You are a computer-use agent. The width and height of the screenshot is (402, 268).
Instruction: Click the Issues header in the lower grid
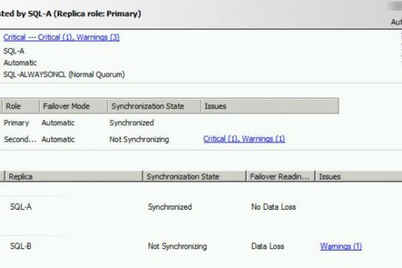pyautogui.click(x=330, y=176)
